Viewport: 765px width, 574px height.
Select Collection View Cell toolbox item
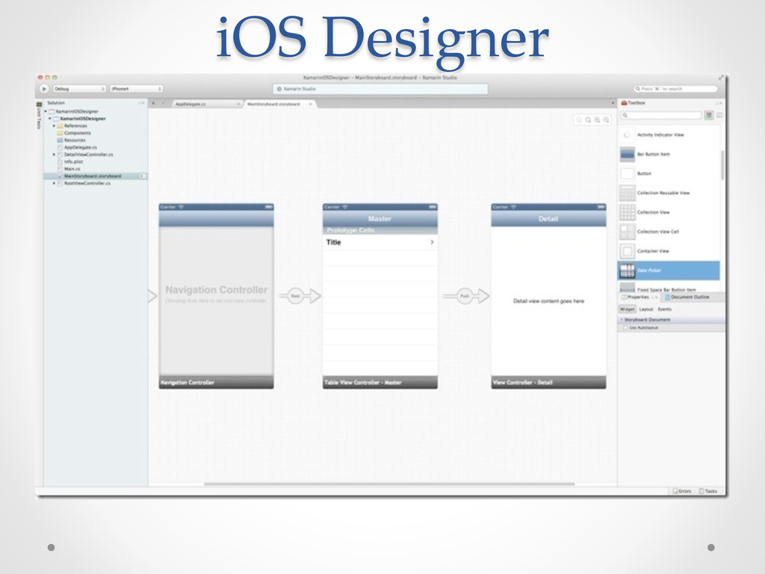pos(669,232)
